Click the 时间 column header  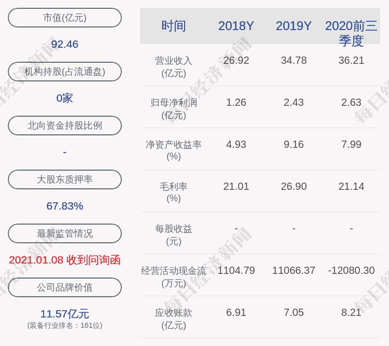pyautogui.click(x=174, y=26)
